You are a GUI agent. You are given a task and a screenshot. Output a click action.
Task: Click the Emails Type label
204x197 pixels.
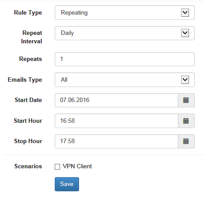25,80
